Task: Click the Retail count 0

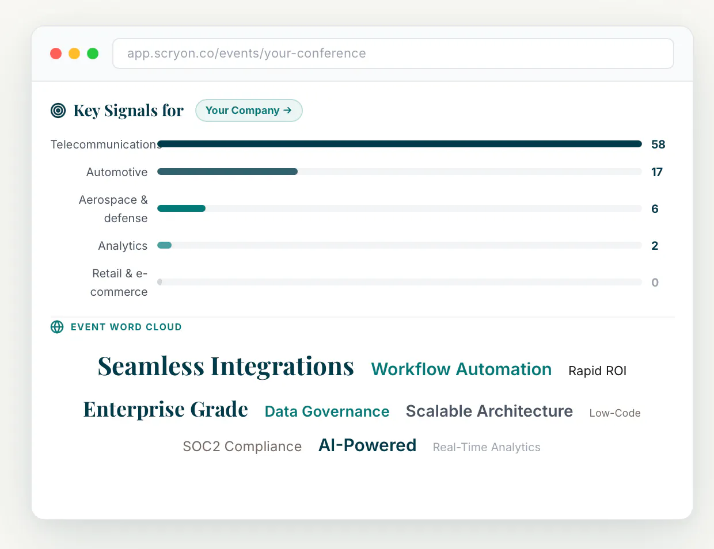Action: 655,283
